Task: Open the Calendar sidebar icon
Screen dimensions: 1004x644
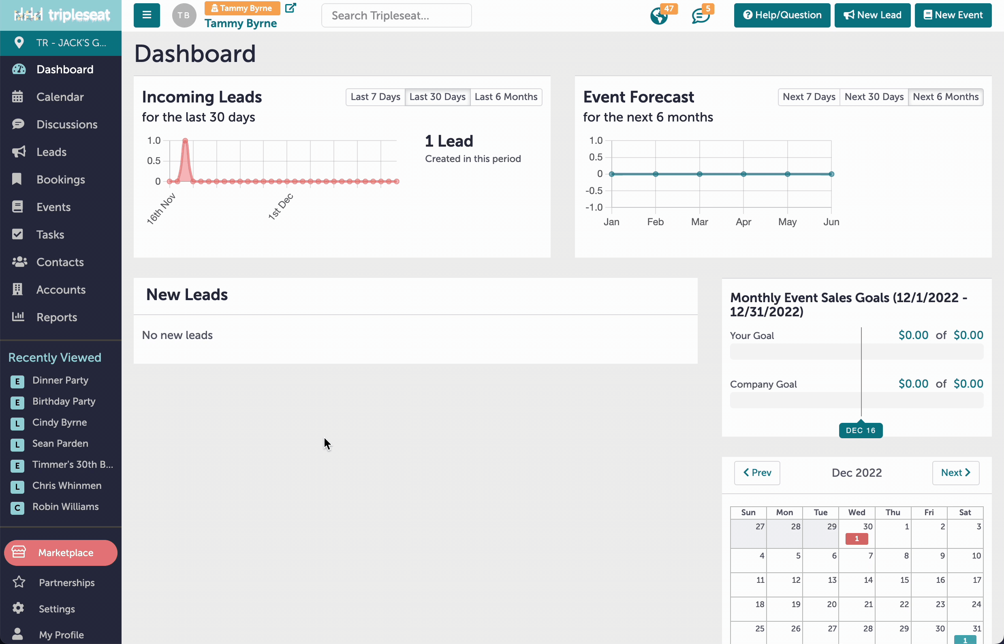Action: coord(18,97)
